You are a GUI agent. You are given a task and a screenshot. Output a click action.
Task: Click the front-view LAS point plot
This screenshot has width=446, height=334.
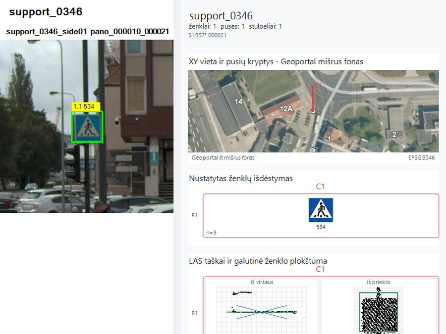[379, 310]
